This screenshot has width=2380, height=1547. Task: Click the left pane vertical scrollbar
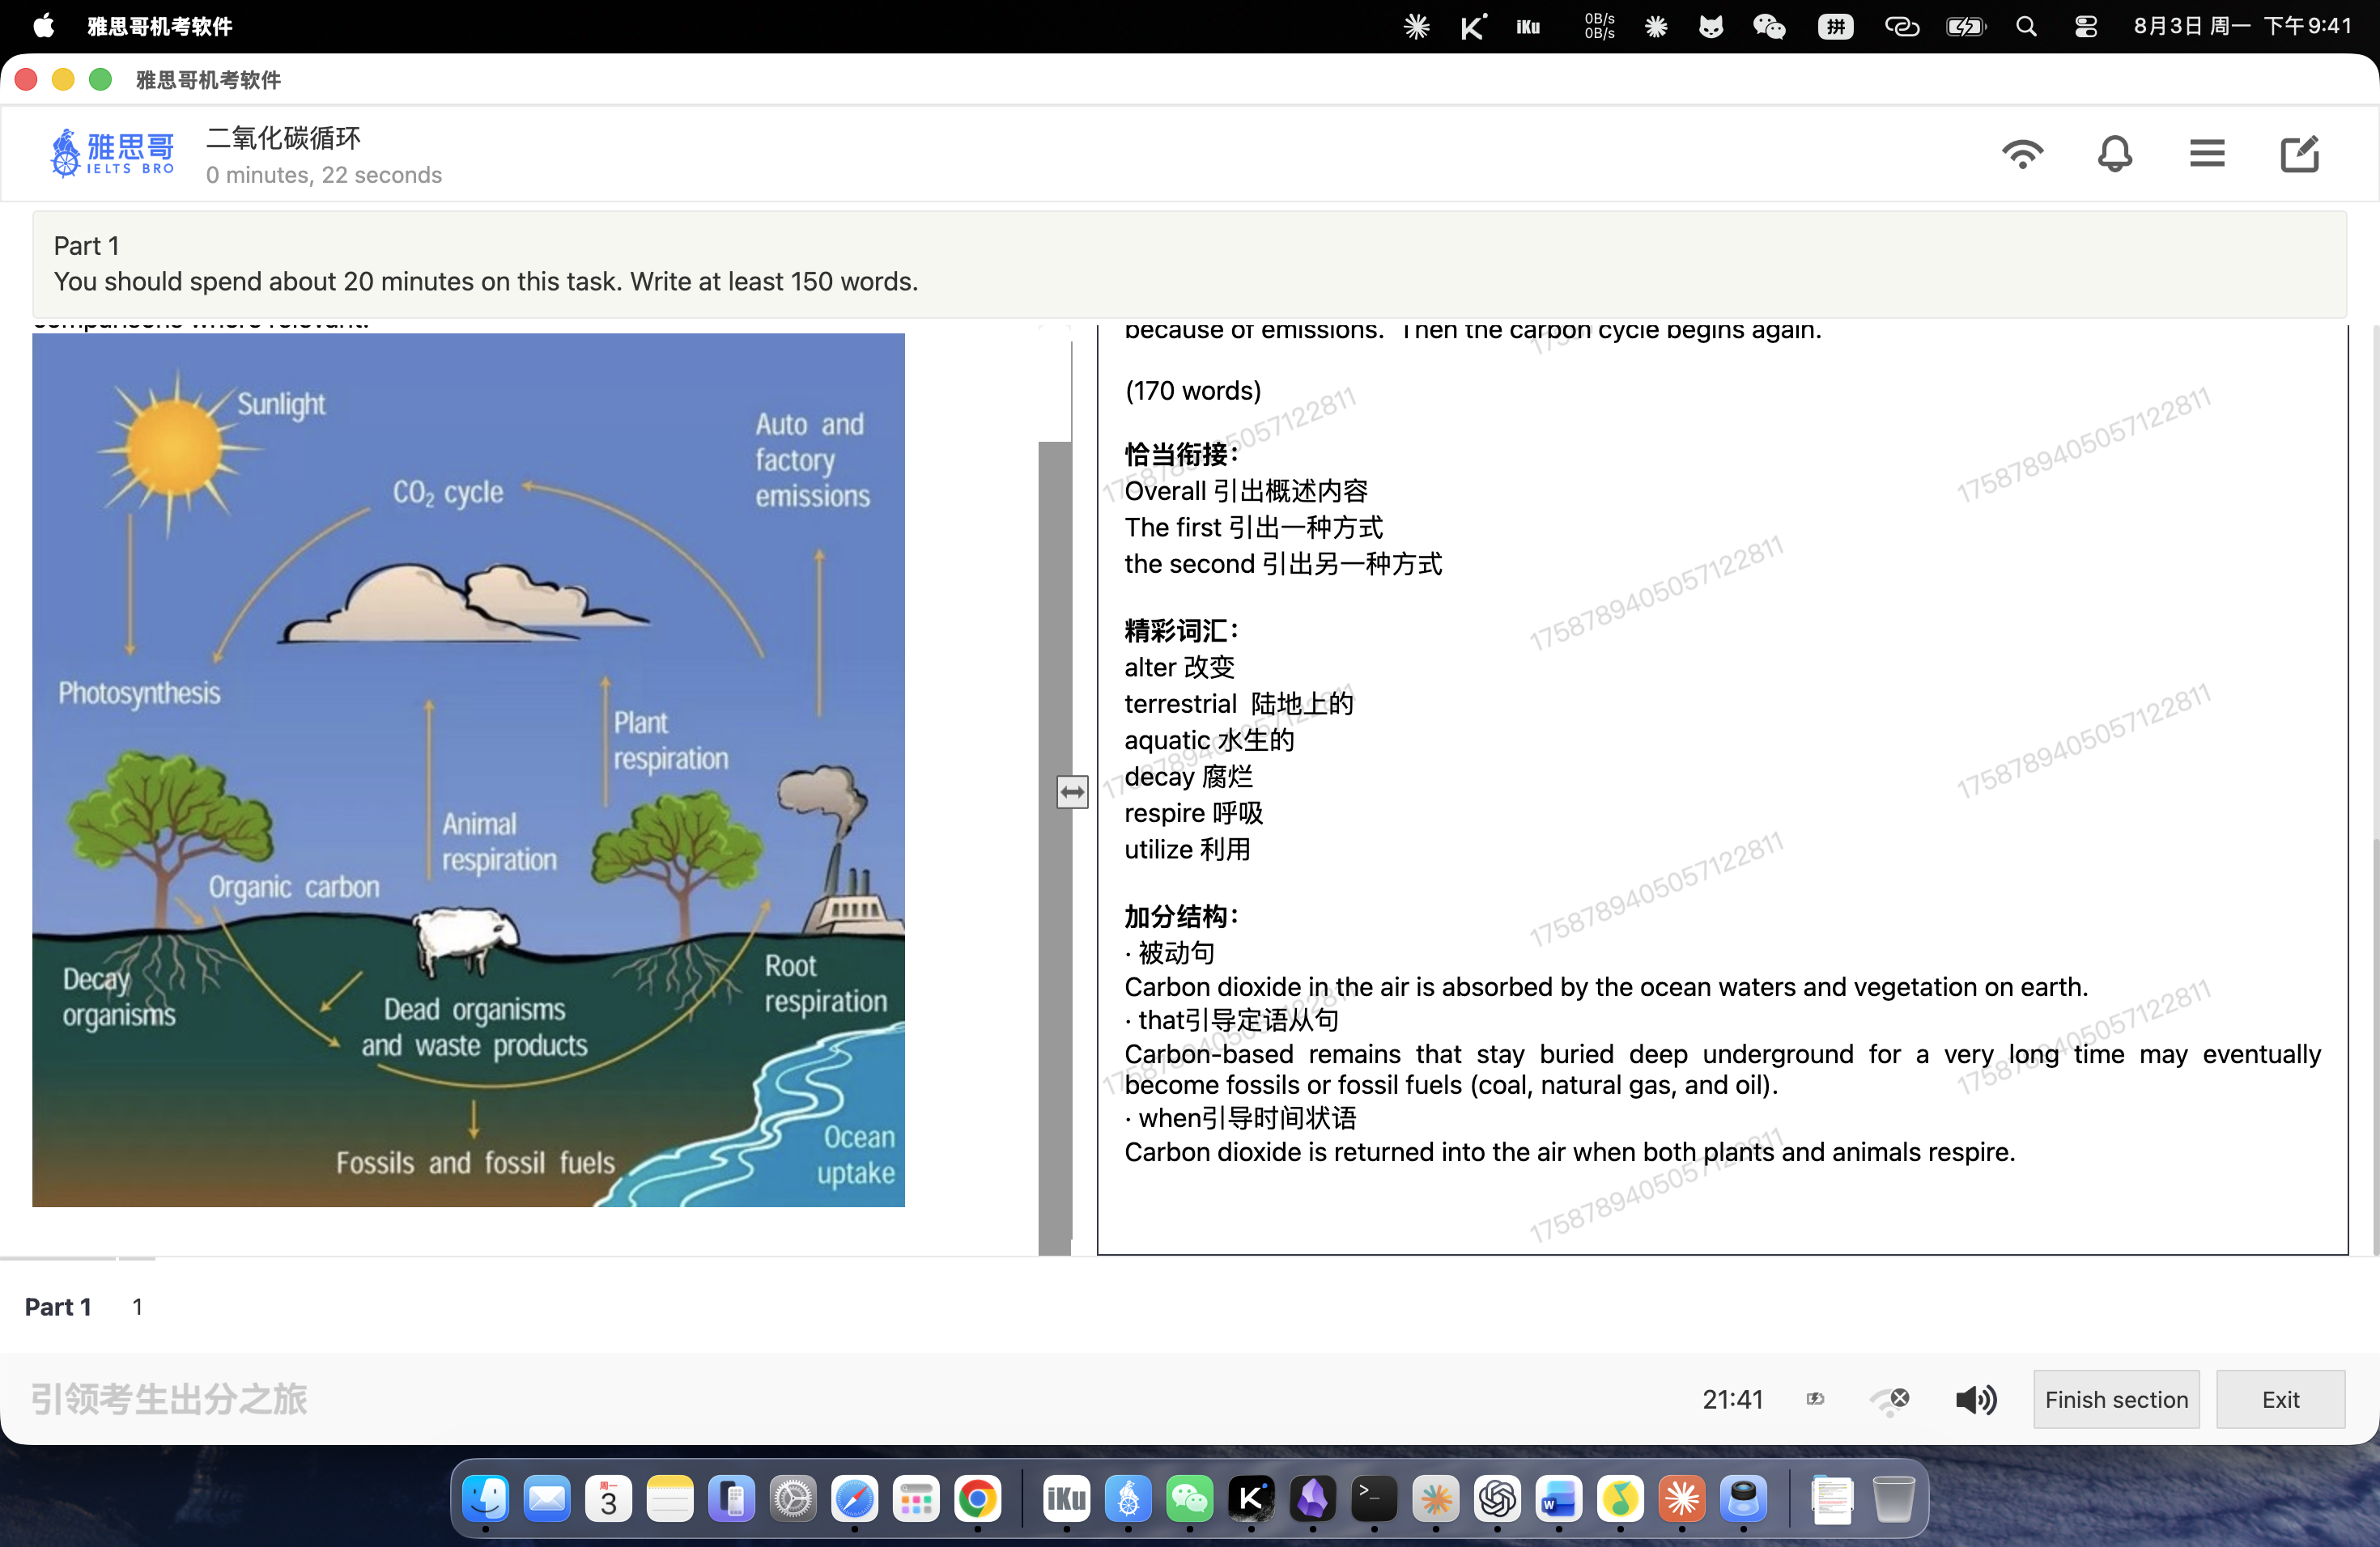(x=1054, y=847)
